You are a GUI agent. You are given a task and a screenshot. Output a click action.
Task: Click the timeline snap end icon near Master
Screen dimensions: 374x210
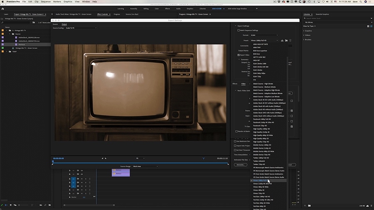[x=94, y=196]
